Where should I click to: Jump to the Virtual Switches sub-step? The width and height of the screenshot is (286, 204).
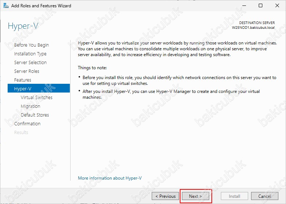pos(36,97)
